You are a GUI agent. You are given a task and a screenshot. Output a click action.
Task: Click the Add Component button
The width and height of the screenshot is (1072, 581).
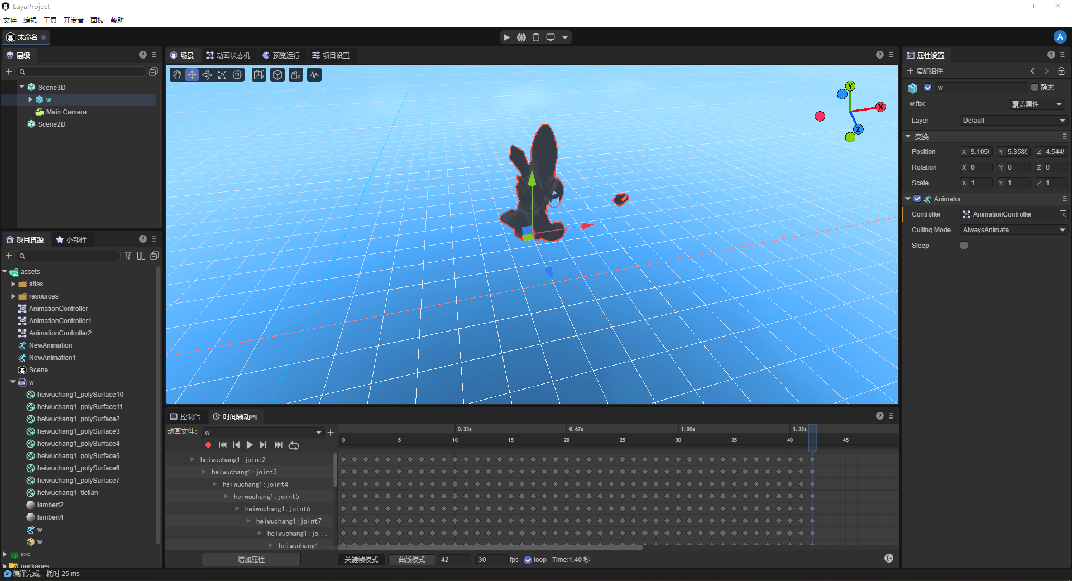pos(925,71)
